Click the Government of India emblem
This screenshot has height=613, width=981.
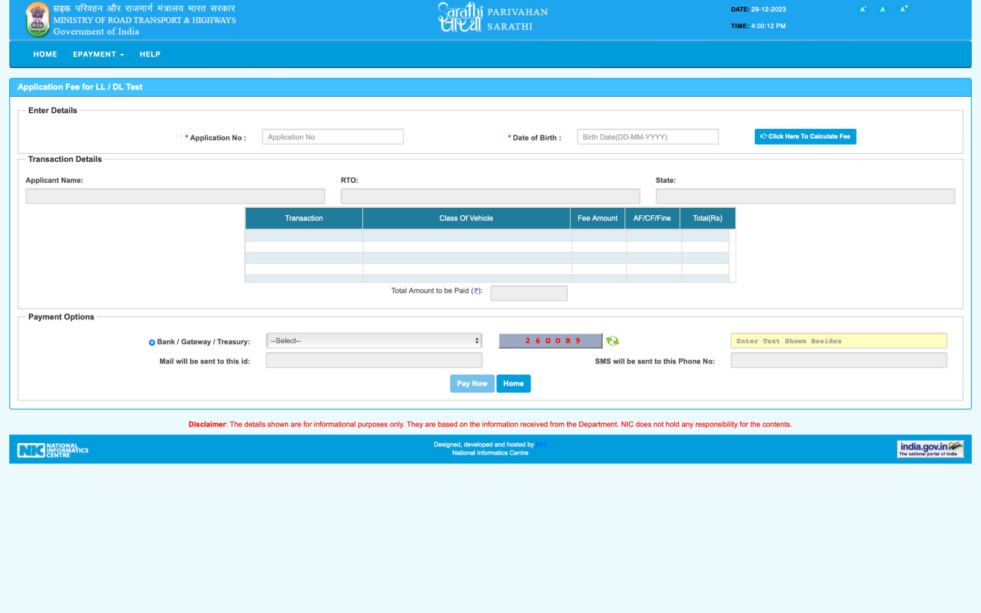tap(37, 20)
